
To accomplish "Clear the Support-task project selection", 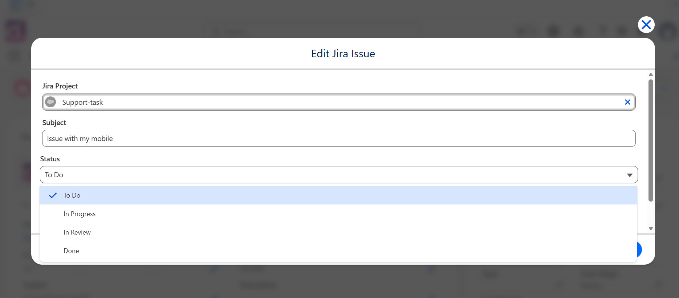I will tap(627, 102).
